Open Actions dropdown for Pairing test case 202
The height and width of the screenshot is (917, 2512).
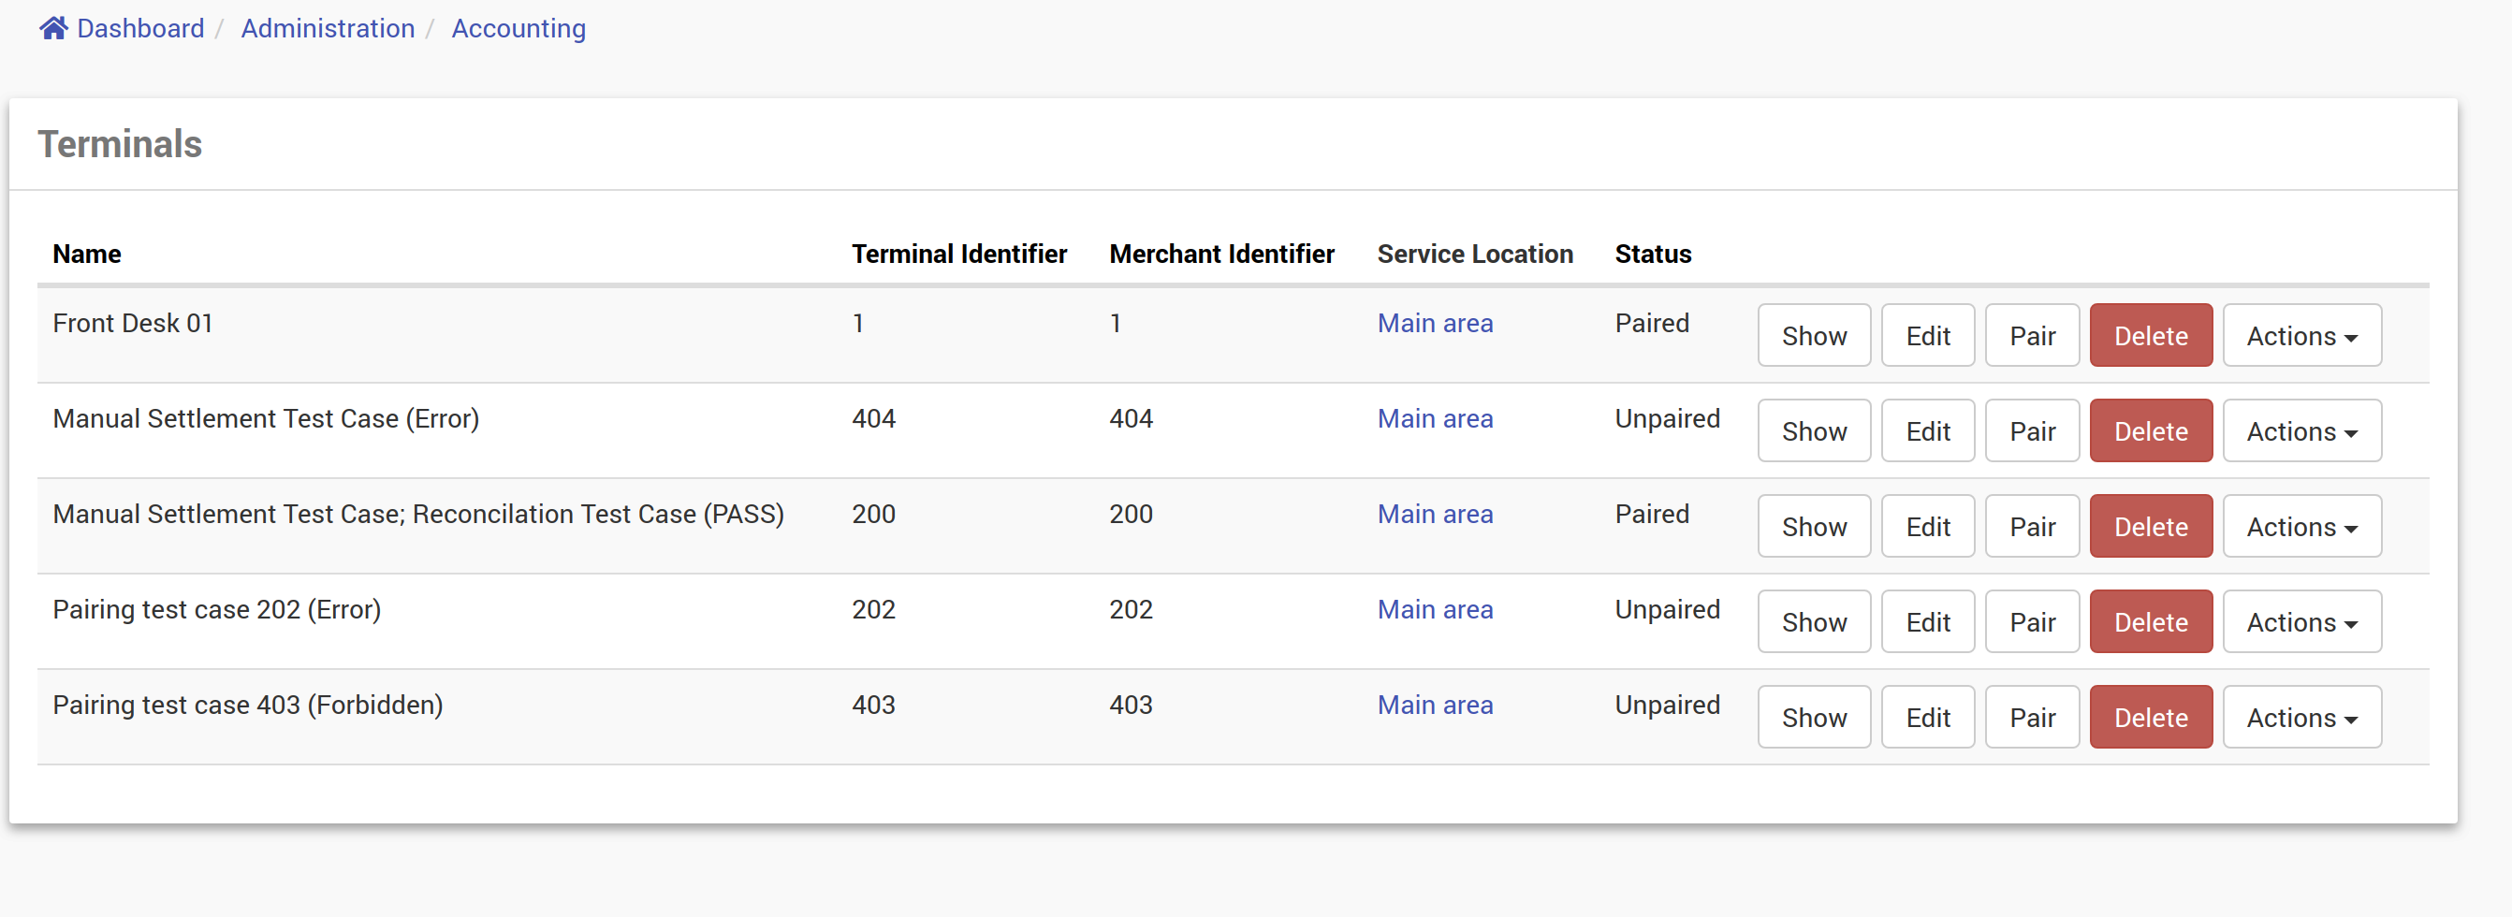[x=2300, y=622]
